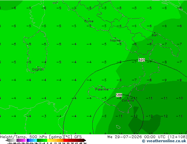187x144 pixels.
Task: Click the 592 contour height label
Action: (x=142, y=60)
